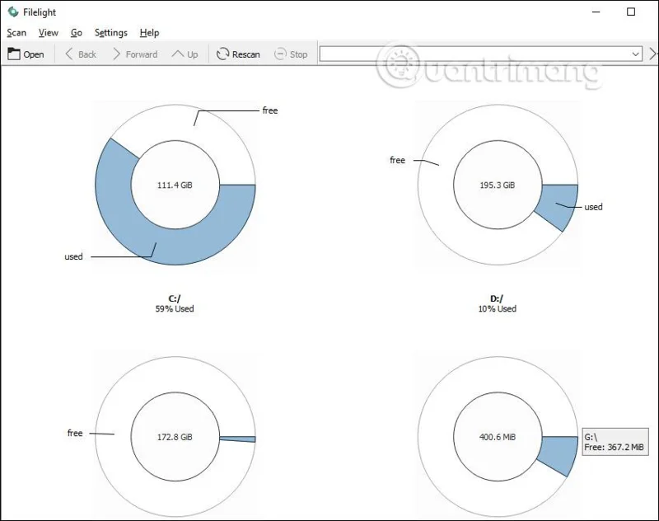The width and height of the screenshot is (659, 521).
Task: Select the C:/ drive used blue segment
Action: coord(176,246)
